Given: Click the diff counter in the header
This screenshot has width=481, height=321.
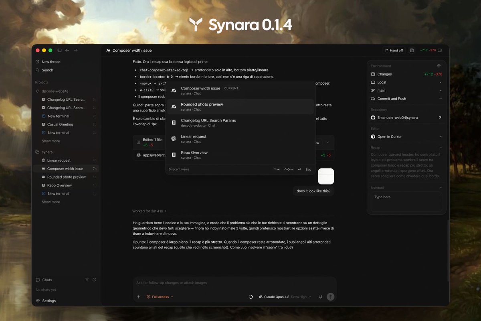Looking at the screenshot, I should [427, 50].
